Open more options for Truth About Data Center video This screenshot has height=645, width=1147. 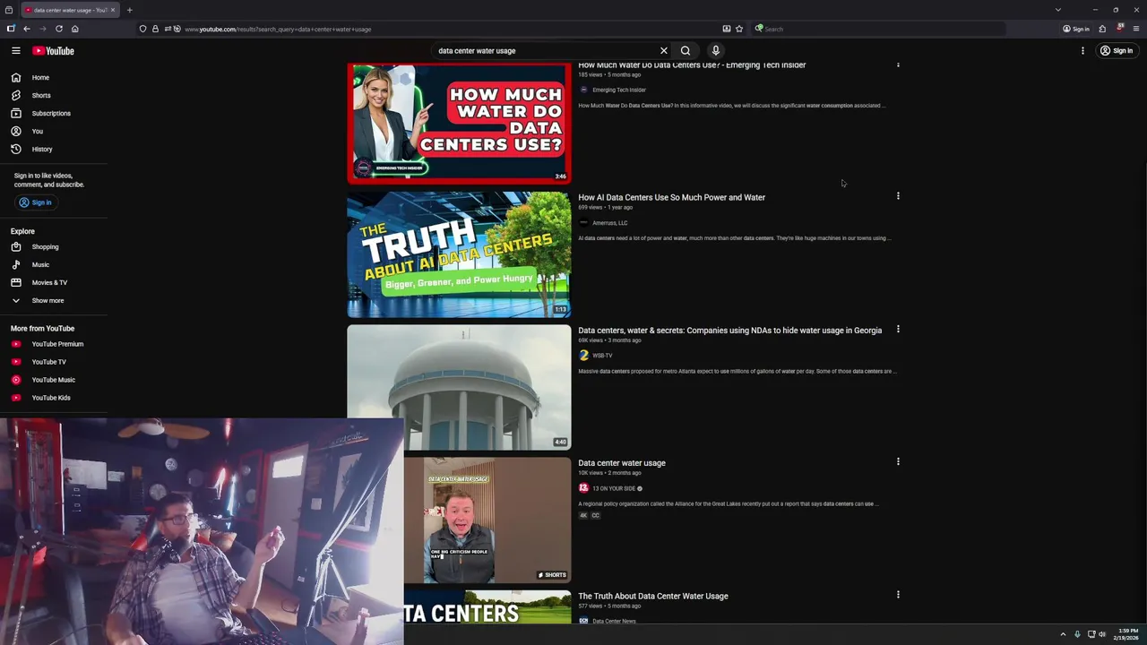tap(898, 594)
